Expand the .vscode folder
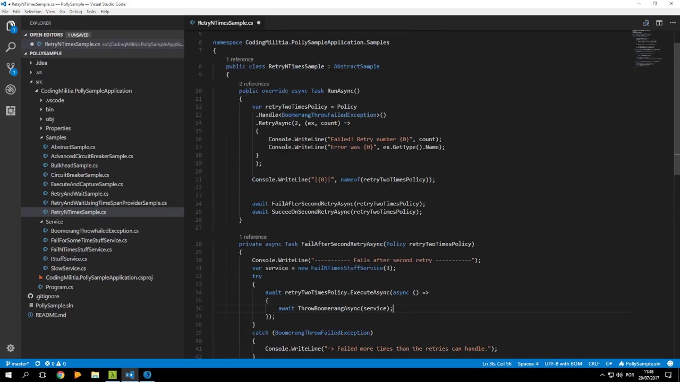Screen dimensions: 680x382 point(55,100)
